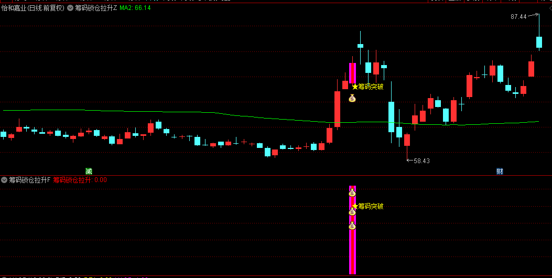Viewport: 552px width, 278px height.
Task: Select the last cyan candle below 87.44
Action: (x=539, y=41)
